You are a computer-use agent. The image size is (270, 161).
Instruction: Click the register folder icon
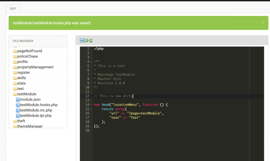[x=15, y=73]
